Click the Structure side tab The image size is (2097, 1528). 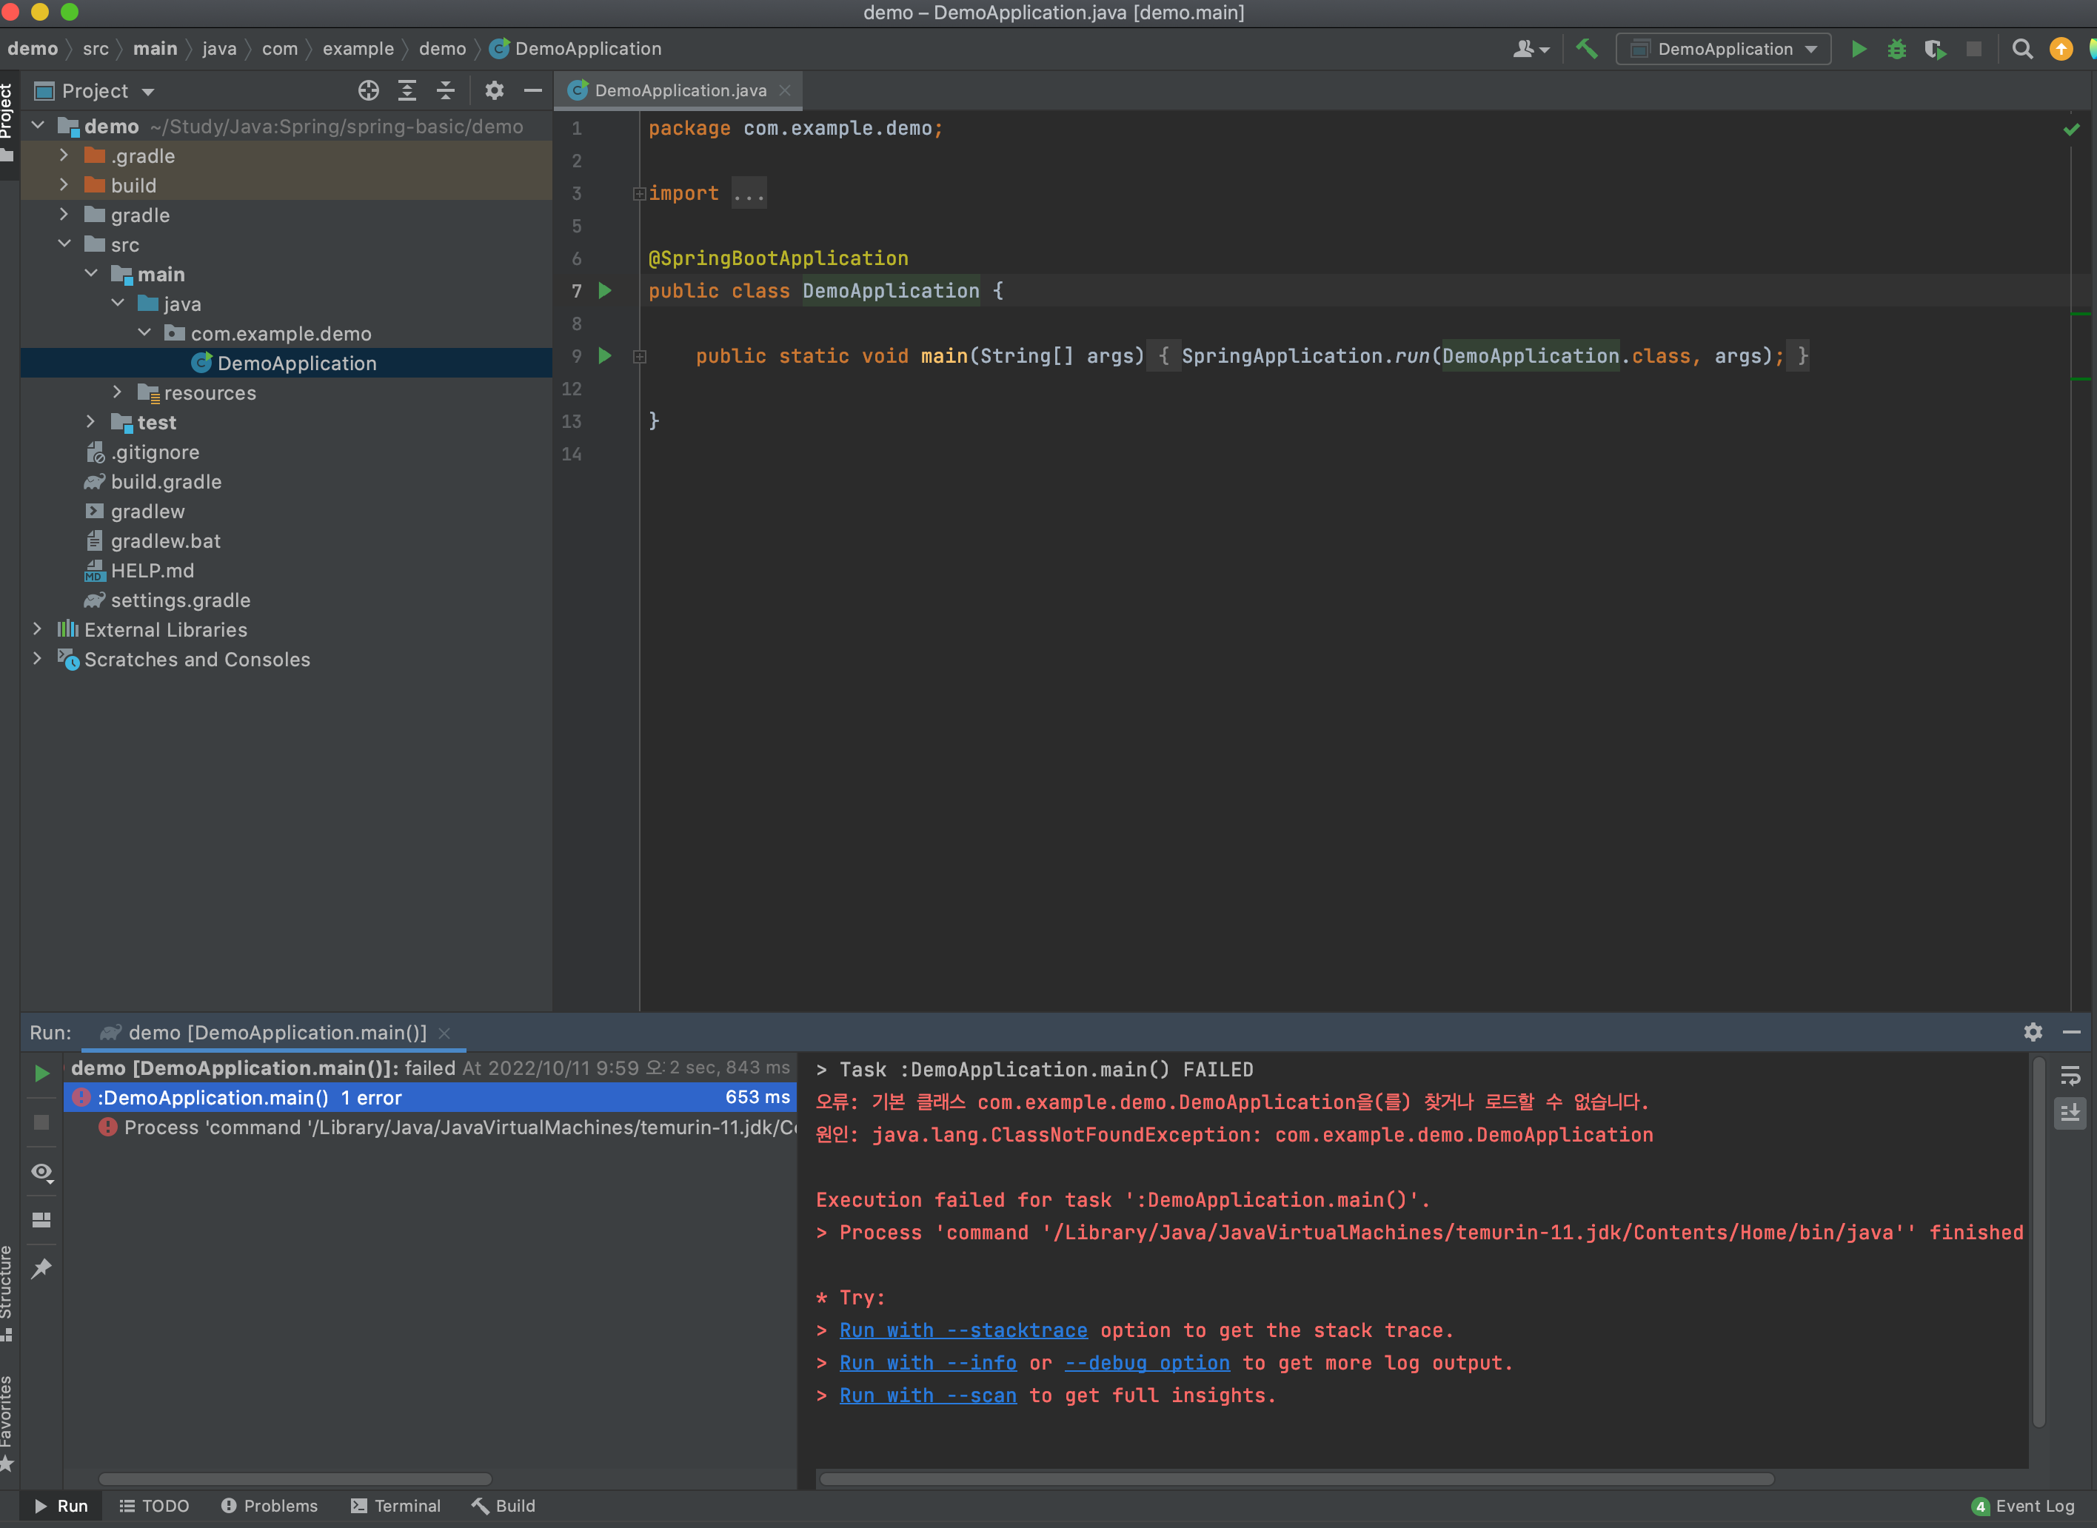point(7,1293)
